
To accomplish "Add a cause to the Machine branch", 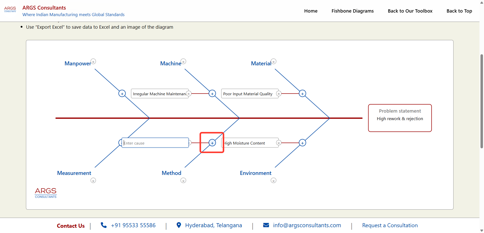I will tap(212, 94).
